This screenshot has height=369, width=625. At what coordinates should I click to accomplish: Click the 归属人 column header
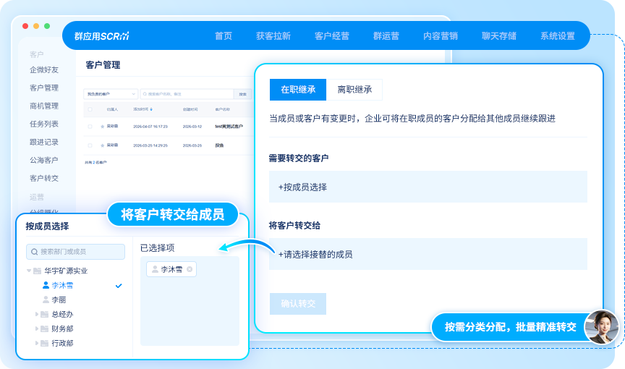(x=112, y=109)
